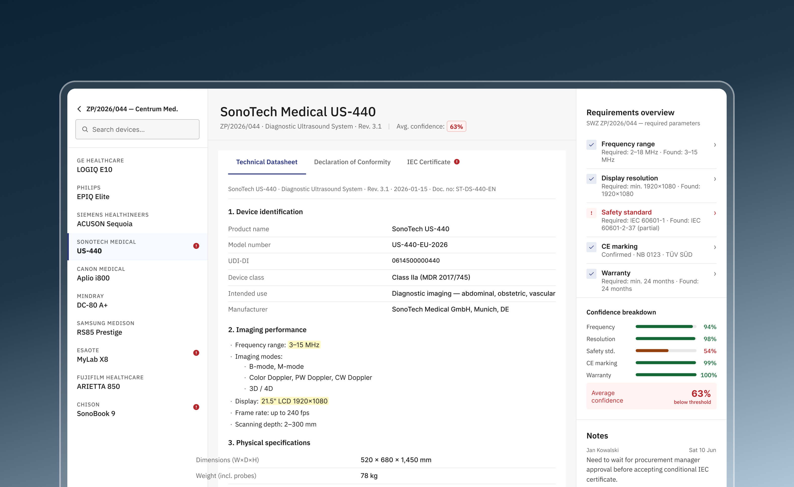
Task: Click the CE marking confidence bar
Action: [x=666, y=363]
